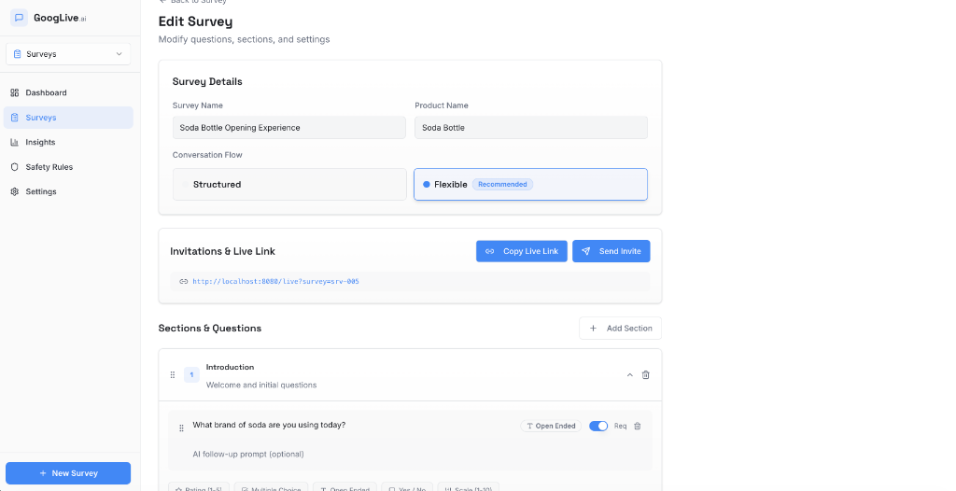This screenshot has height=491, width=956.
Task: Click the Settings gear icon
Action: pyautogui.click(x=15, y=191)
